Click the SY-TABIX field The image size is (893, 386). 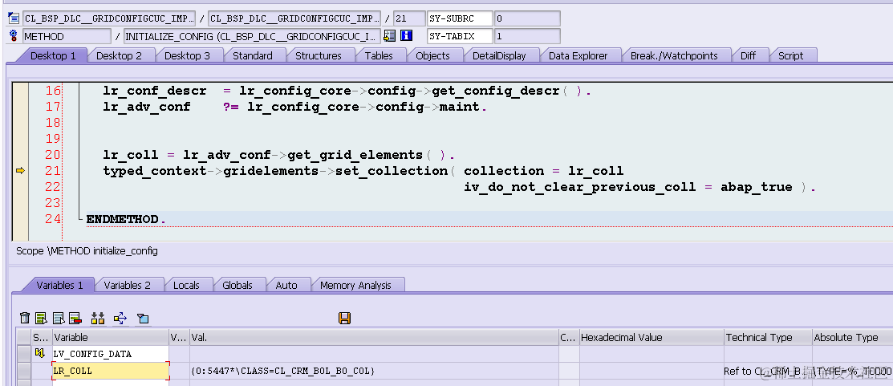pos(460,36)
